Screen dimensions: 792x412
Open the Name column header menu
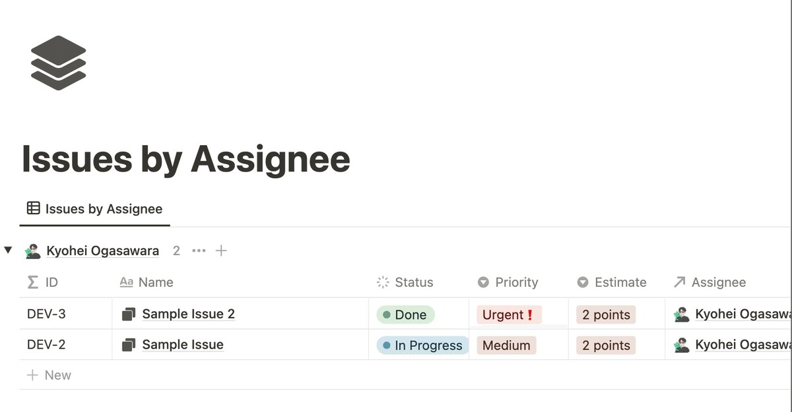(x=147, y=282)
